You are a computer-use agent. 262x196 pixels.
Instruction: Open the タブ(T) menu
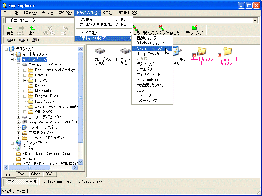[x=108, y=13]
